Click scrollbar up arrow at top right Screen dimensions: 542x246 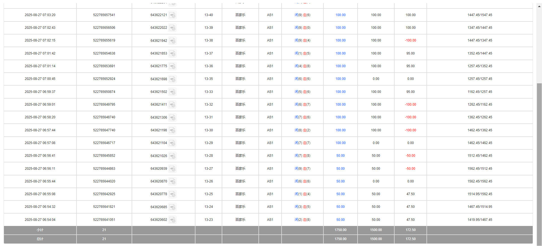(x=539, y=6)
